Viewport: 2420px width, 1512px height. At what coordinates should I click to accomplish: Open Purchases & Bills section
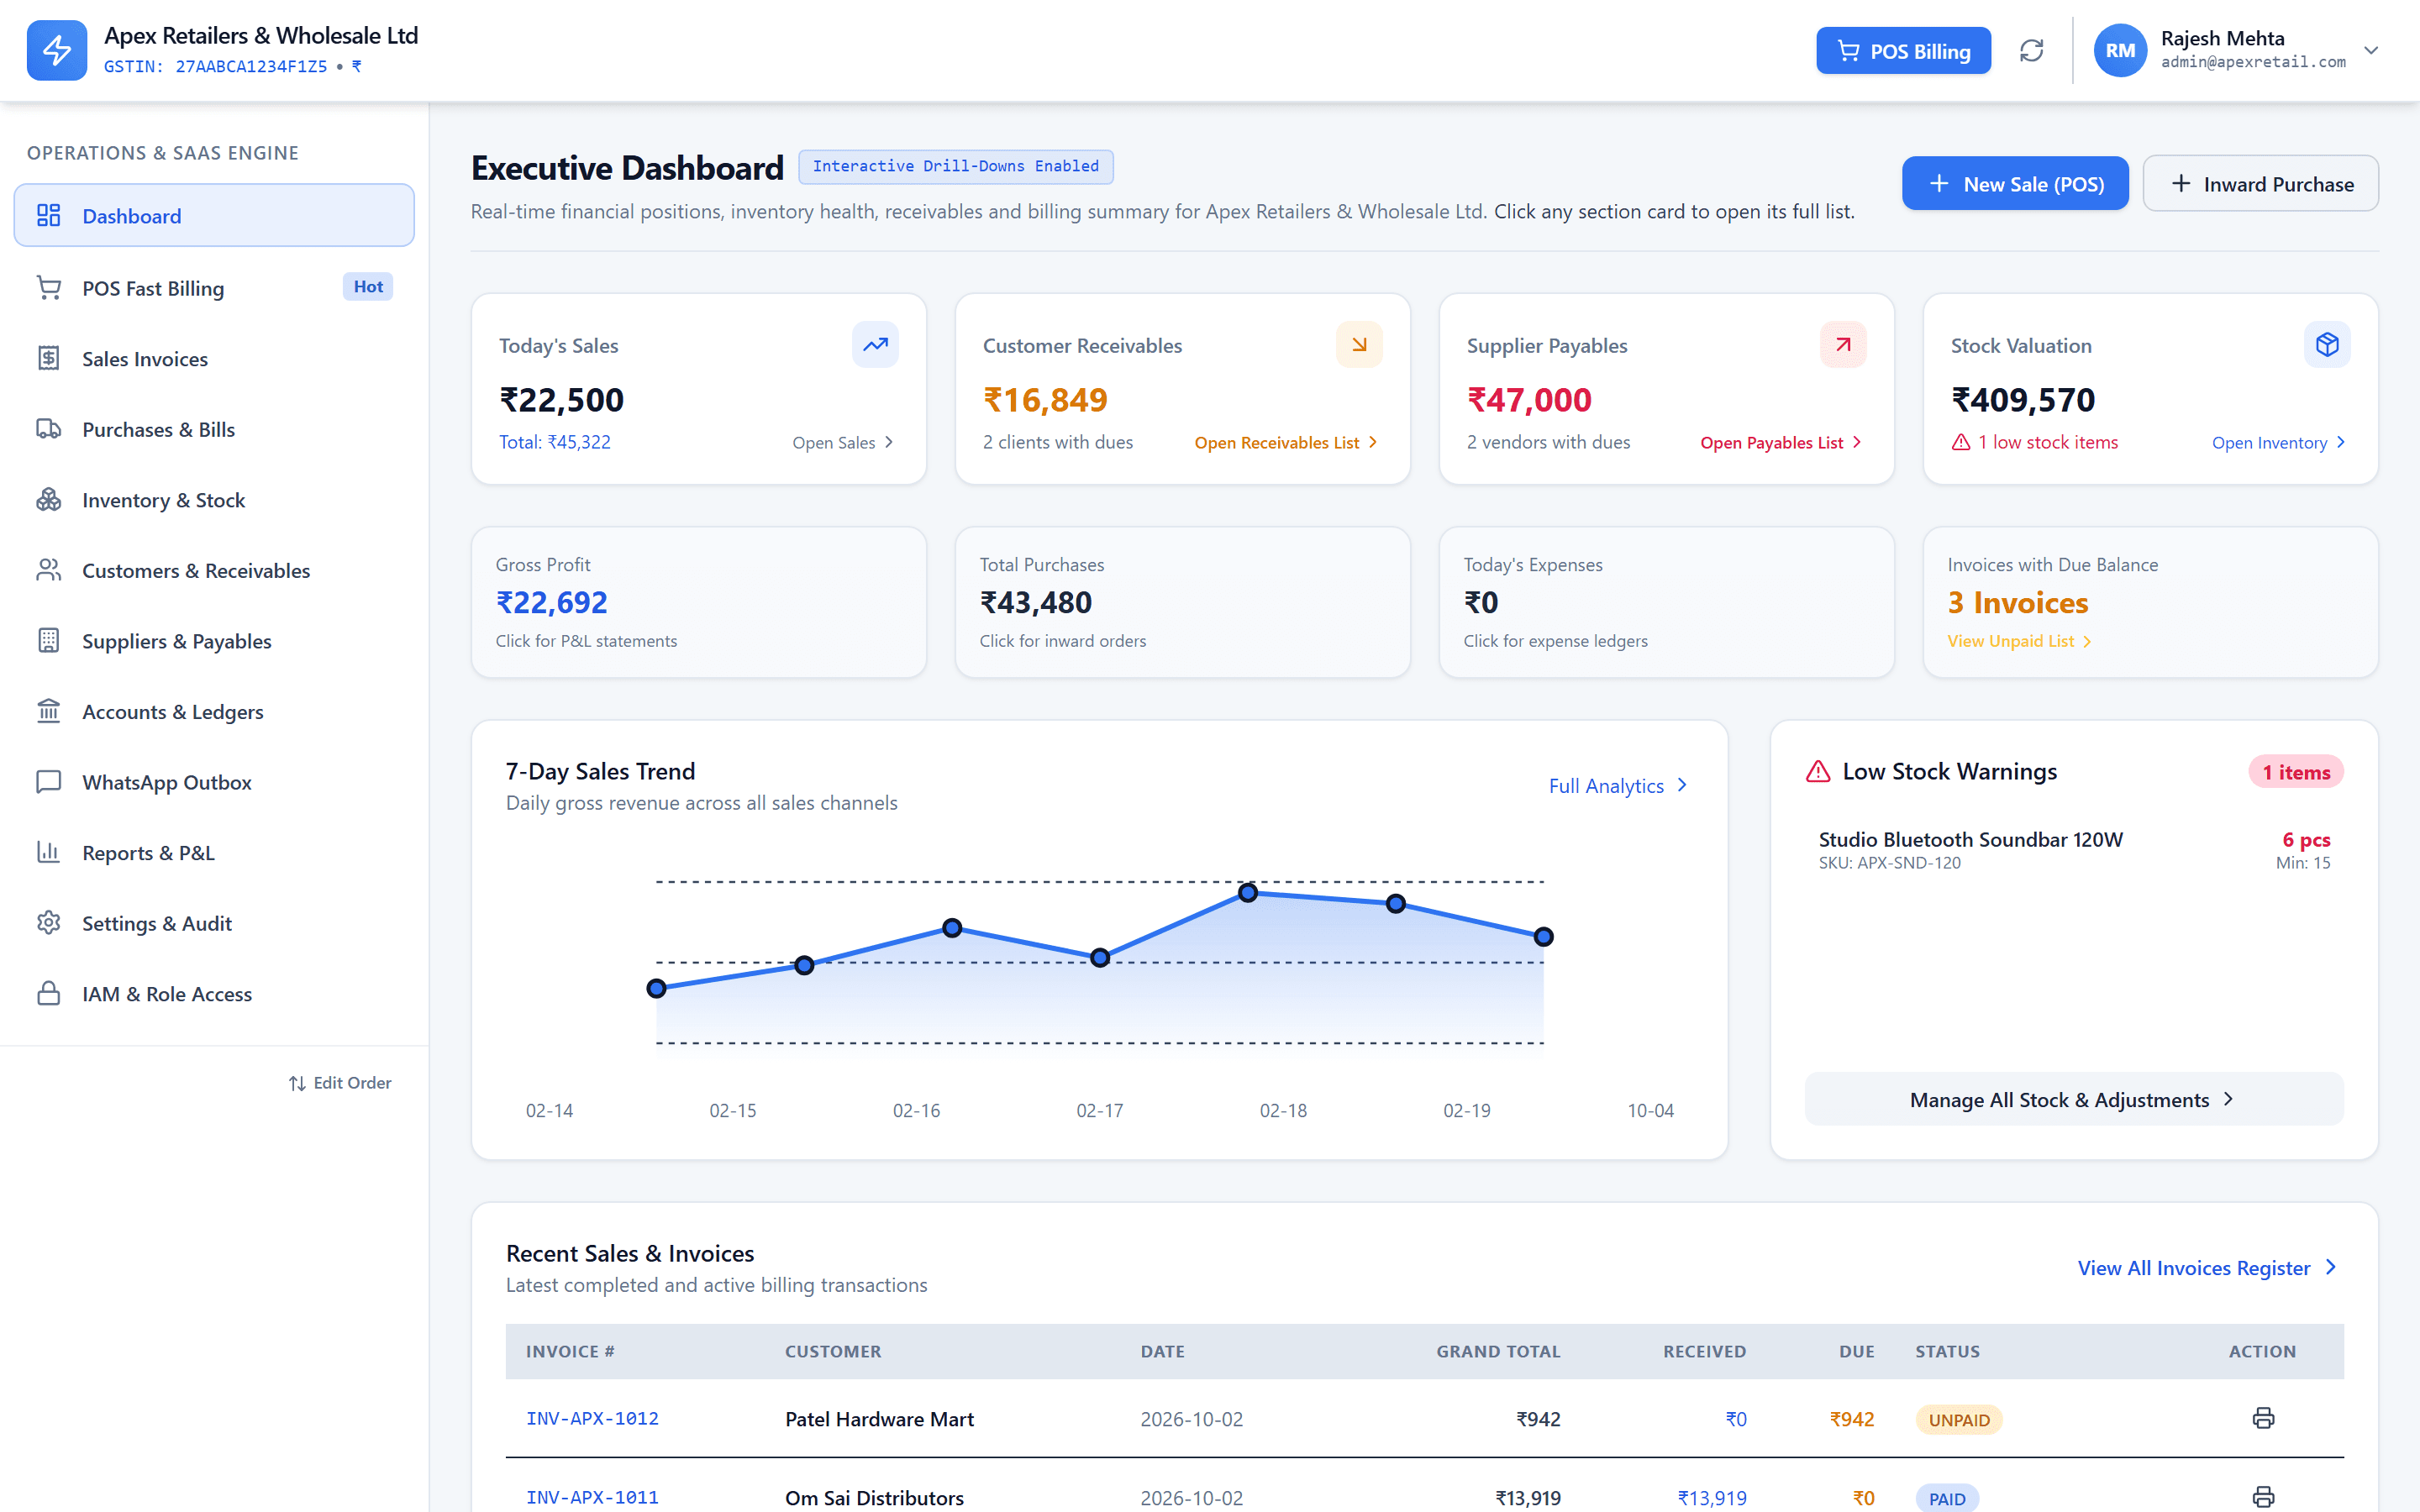click(214, 429)
